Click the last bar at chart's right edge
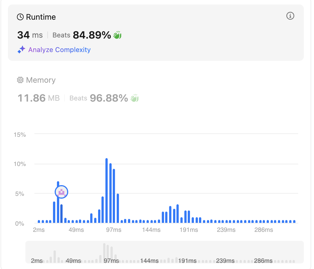The height and width of the screenshot is (269, 314). [294, 221]
